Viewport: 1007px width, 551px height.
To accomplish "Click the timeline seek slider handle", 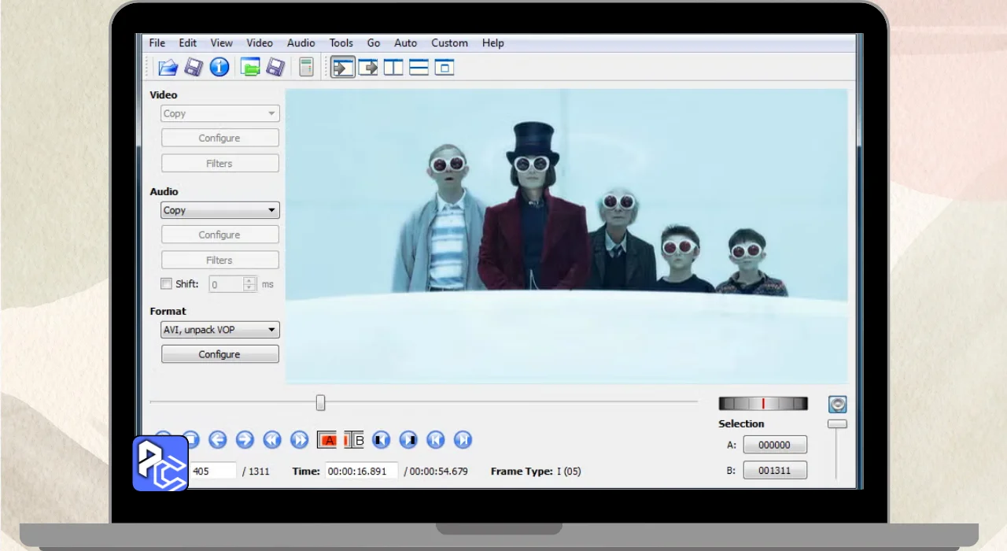I will 320,403.
